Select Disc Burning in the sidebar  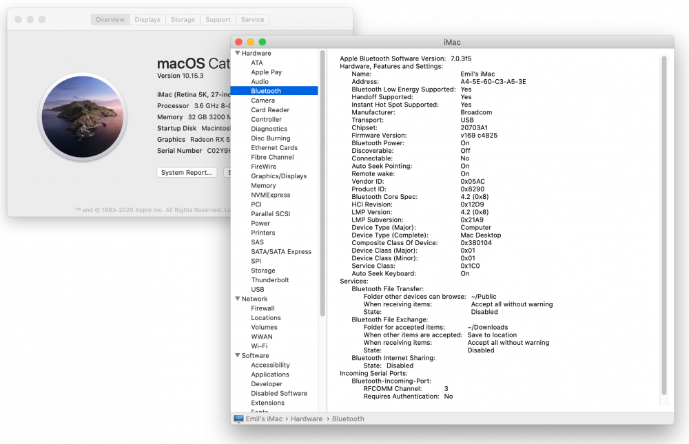[271, 138]
